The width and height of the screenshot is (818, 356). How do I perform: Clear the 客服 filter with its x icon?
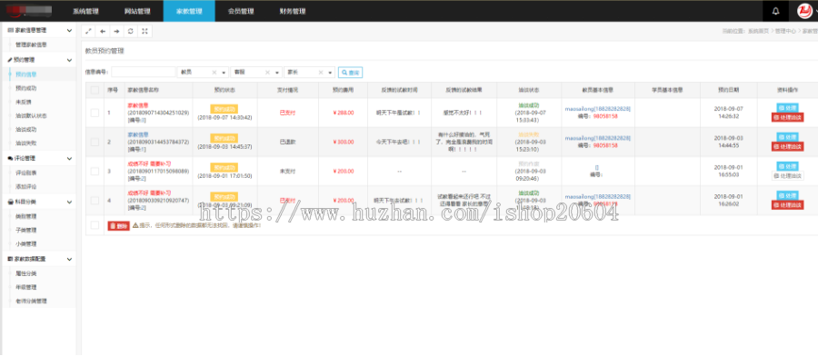pos(267,73)
